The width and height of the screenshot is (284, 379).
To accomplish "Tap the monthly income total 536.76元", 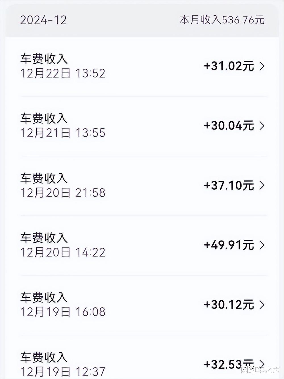I will point(222,20).
